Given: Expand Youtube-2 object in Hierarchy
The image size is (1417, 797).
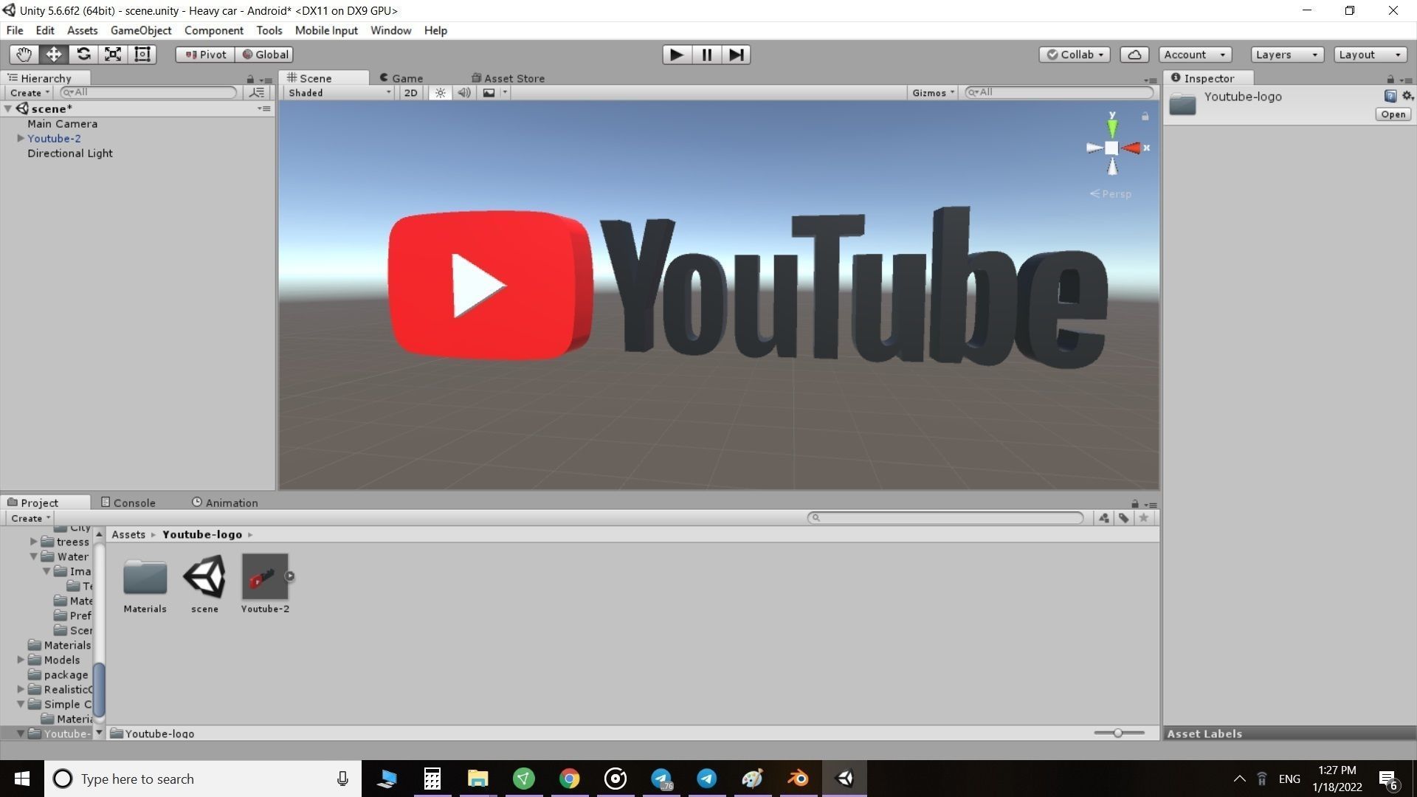Looking at the screenshot, I should 21,139.
